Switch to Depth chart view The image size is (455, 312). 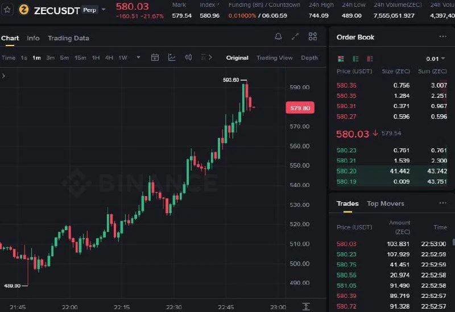(x=309, y=58)
